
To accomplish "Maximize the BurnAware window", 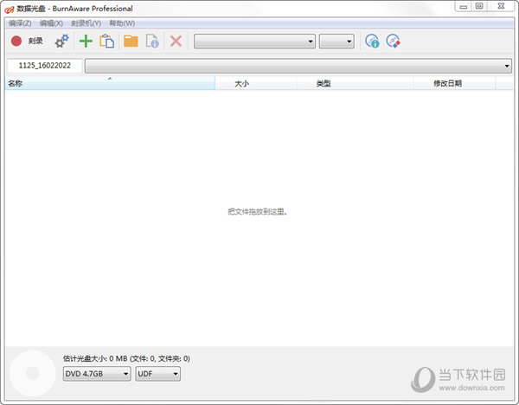I will pos(479,6).
